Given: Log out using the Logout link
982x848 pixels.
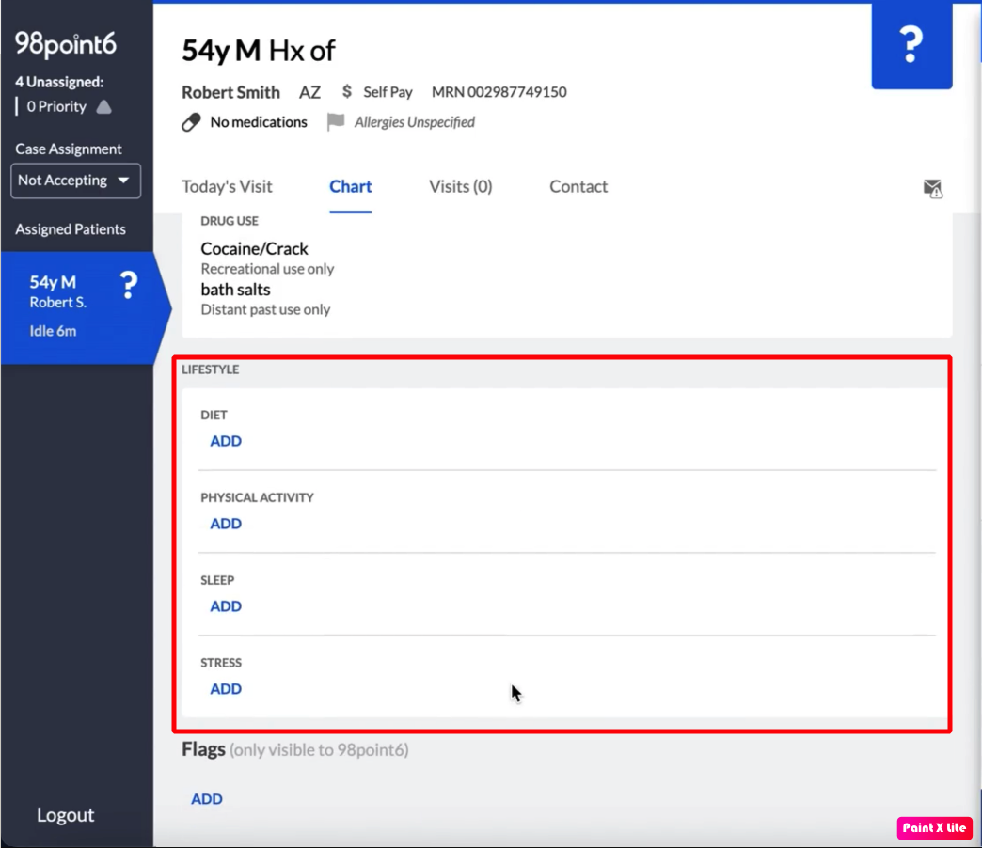Looking at the screenshot, I should click(x=65, y=815).
